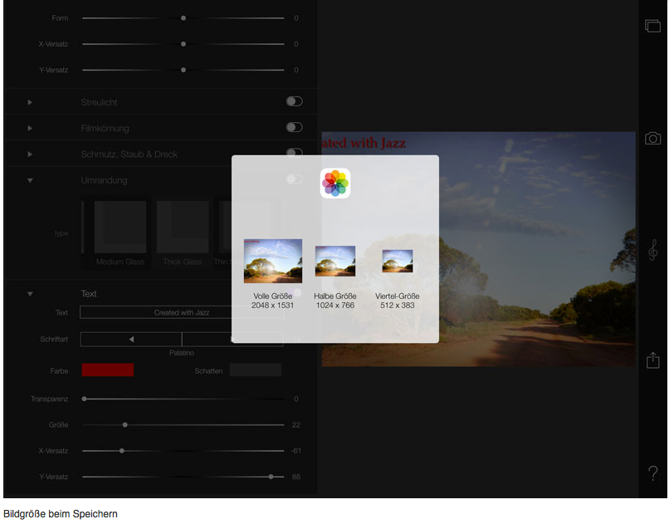The height and width of the screenshot is (524, 669).
Task: Tap the Photos app icon in popup
Action: click(x=335, y=184)
